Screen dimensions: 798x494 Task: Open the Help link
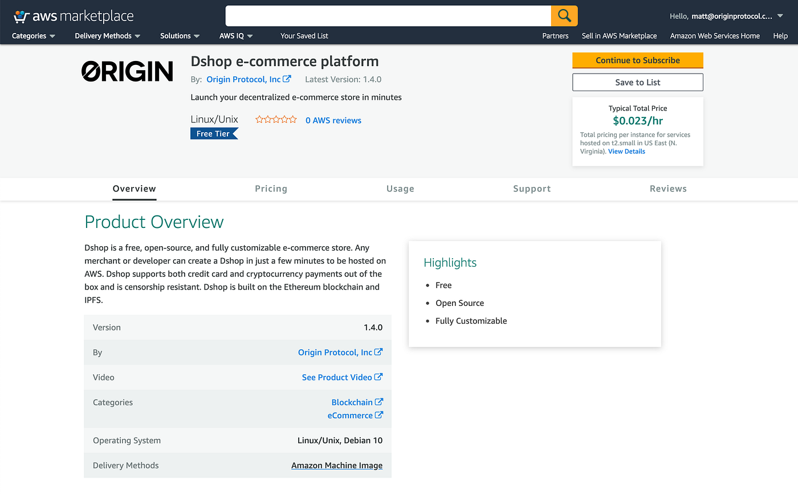tap(780, 36)
